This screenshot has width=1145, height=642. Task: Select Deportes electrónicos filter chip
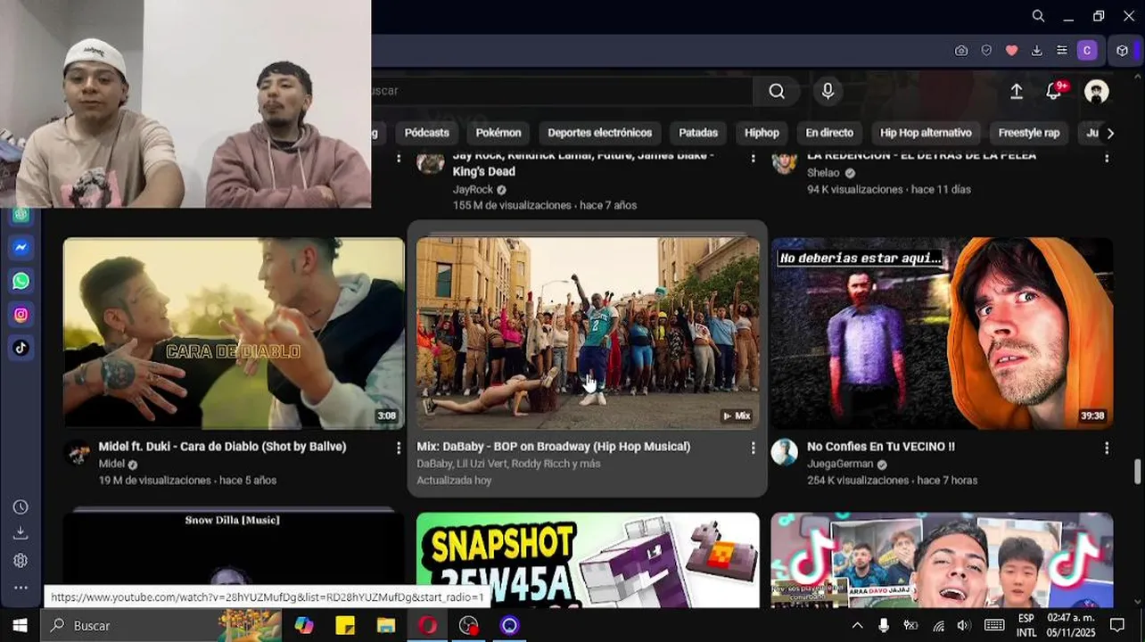pyautogui.click(x=599, y=133)
